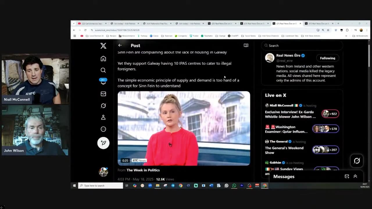The image size is (372, 209).
Task: Open the Recipes bookmark folder
Action: tap(111, 36)
